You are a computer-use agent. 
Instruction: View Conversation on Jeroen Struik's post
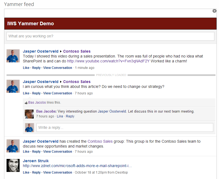pos(58,172)
